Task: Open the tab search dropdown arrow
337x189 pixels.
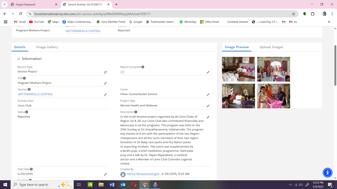Action: click(x=4, y=4)
